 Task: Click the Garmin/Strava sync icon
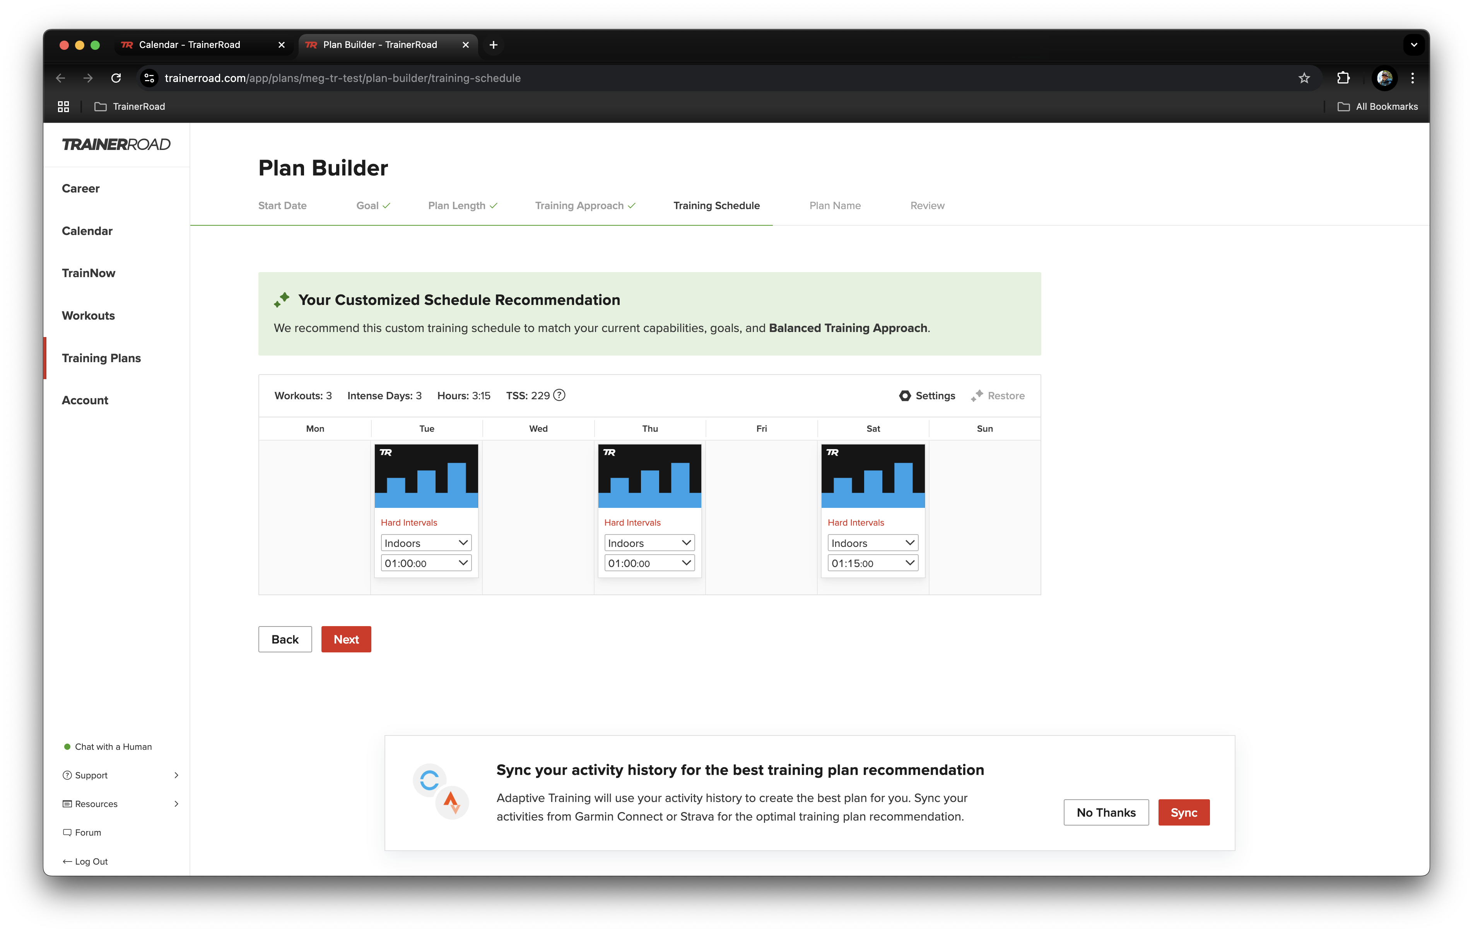[x=441, y=791]
